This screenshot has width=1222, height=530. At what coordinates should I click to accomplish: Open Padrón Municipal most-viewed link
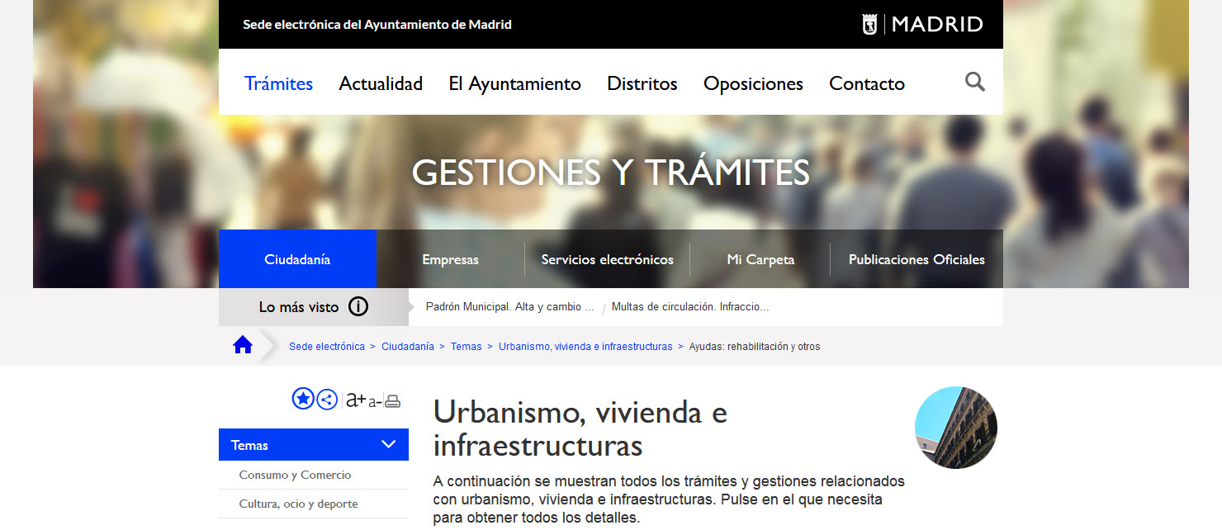coord(509,307)
